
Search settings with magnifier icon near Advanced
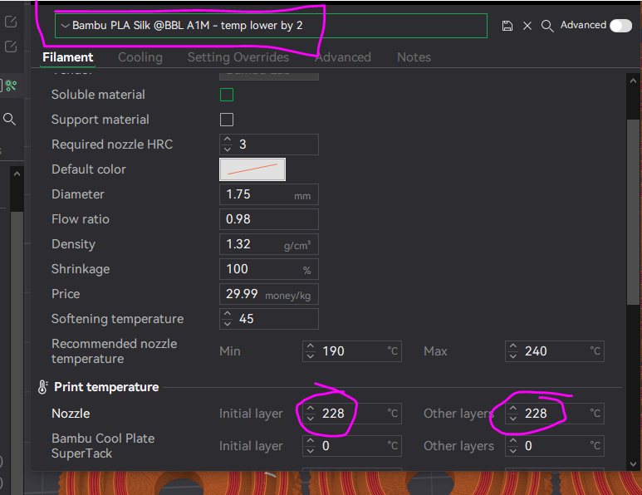pyautogui.click(x=547, y=26)
